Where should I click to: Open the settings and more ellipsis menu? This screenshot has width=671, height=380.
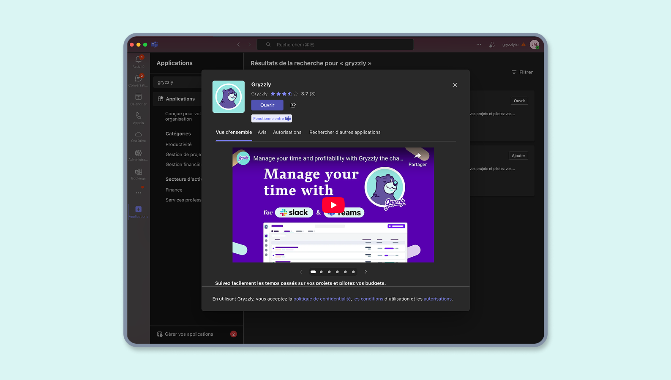pyautogui.click(x=478, y=44)
